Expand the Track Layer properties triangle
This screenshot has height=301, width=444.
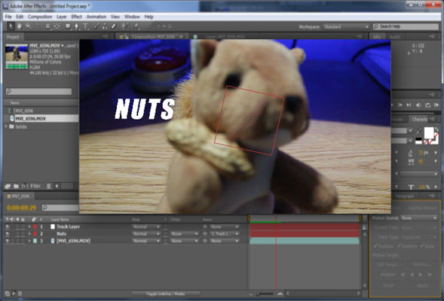click(x=29, y=227)
